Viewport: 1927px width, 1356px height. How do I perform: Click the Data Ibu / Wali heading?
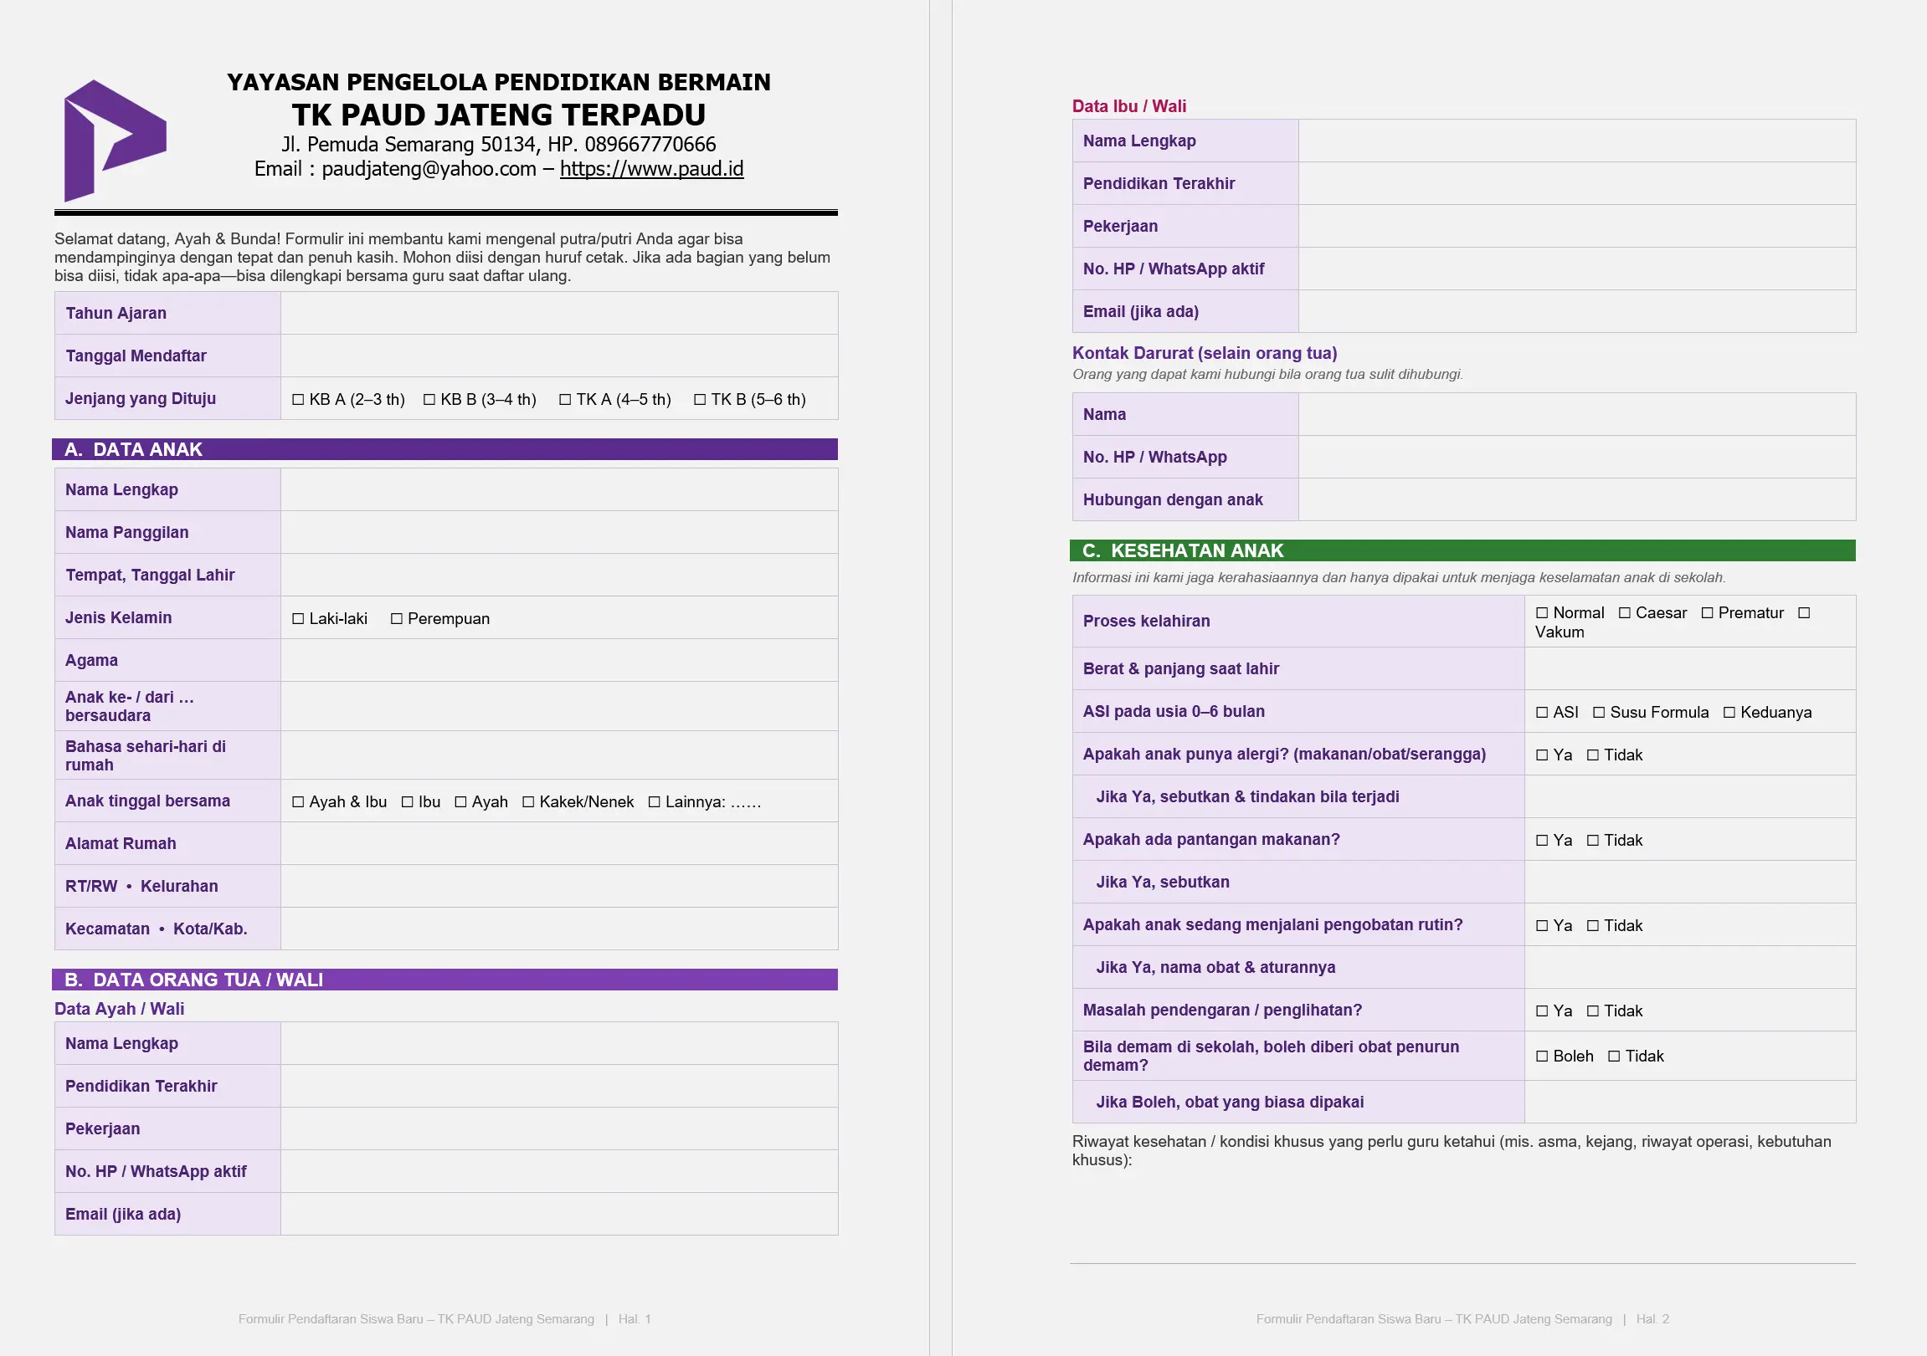1129,106
